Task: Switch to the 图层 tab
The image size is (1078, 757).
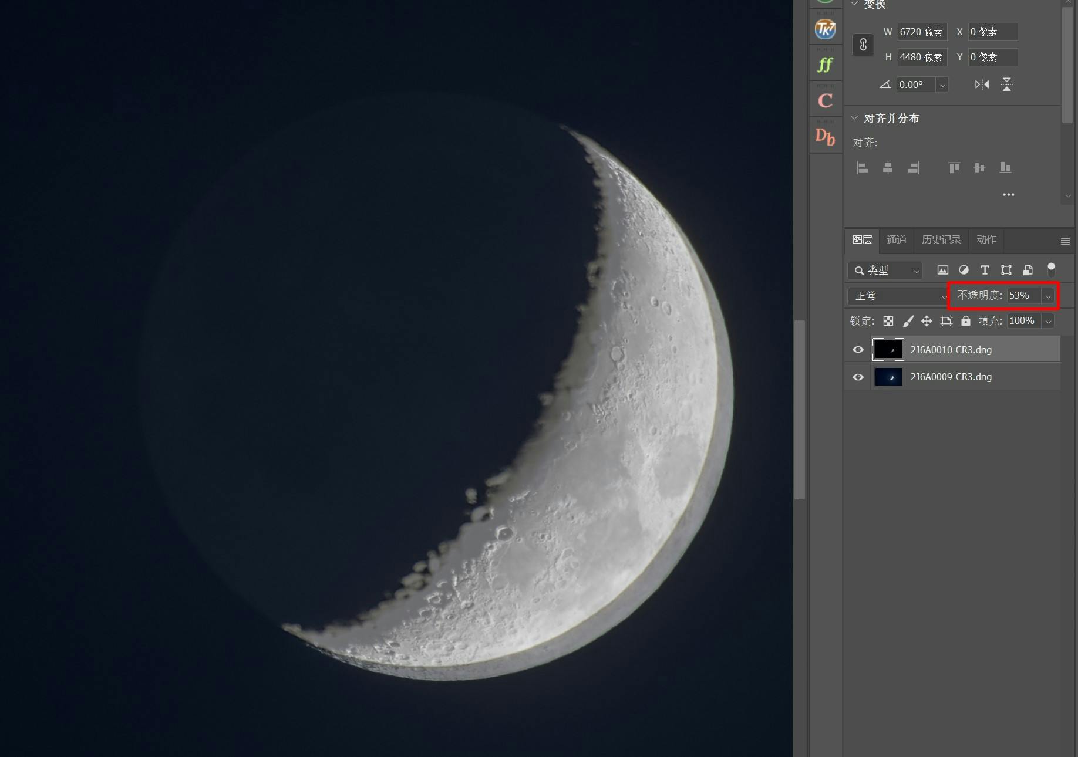Action: 862,240
